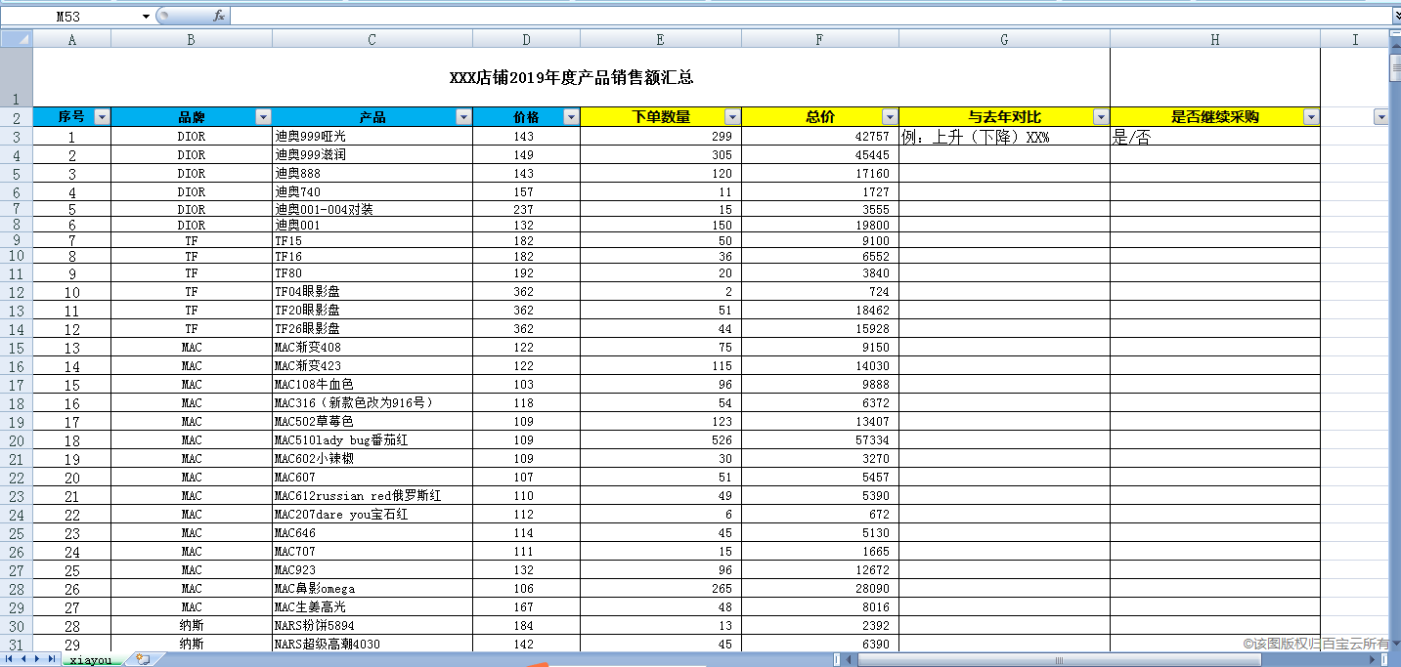Select column E header

point(661,39)
